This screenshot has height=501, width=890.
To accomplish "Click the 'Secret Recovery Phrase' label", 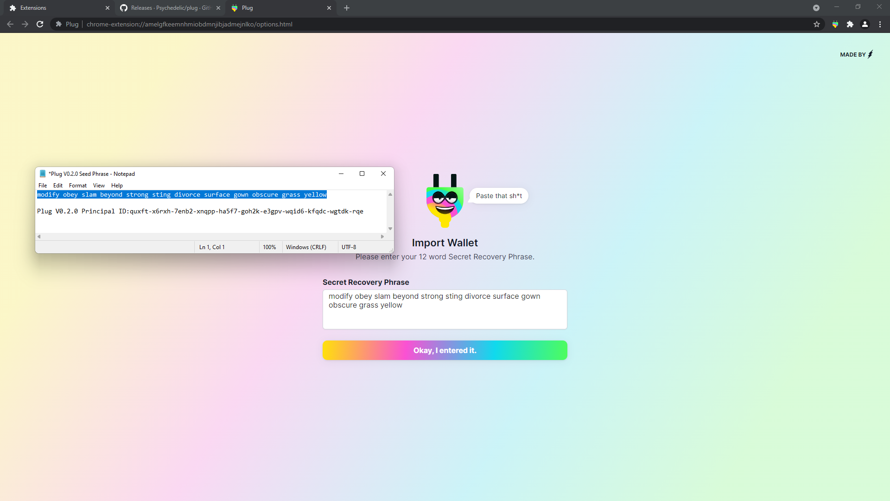I will 366,282.
